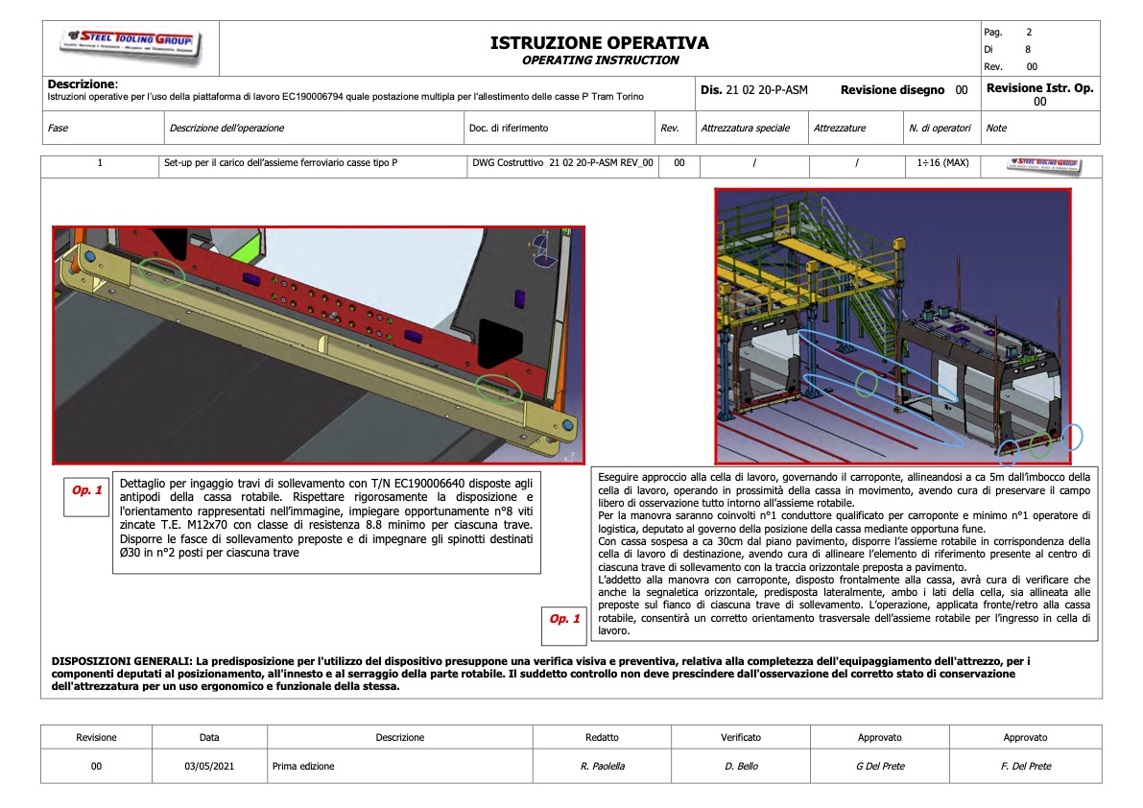The image size is (1143, 808).
Task: Click the right text starting 'Eseguire approccio alla cella'
Action: point(845,555)
